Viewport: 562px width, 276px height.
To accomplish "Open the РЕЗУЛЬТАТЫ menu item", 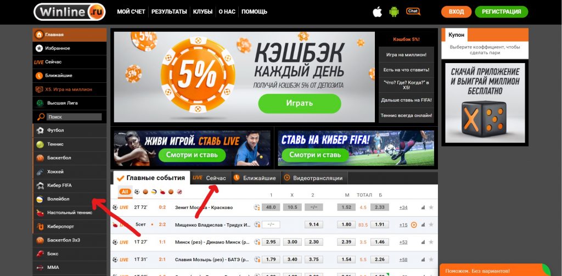I will pos(169,12).
